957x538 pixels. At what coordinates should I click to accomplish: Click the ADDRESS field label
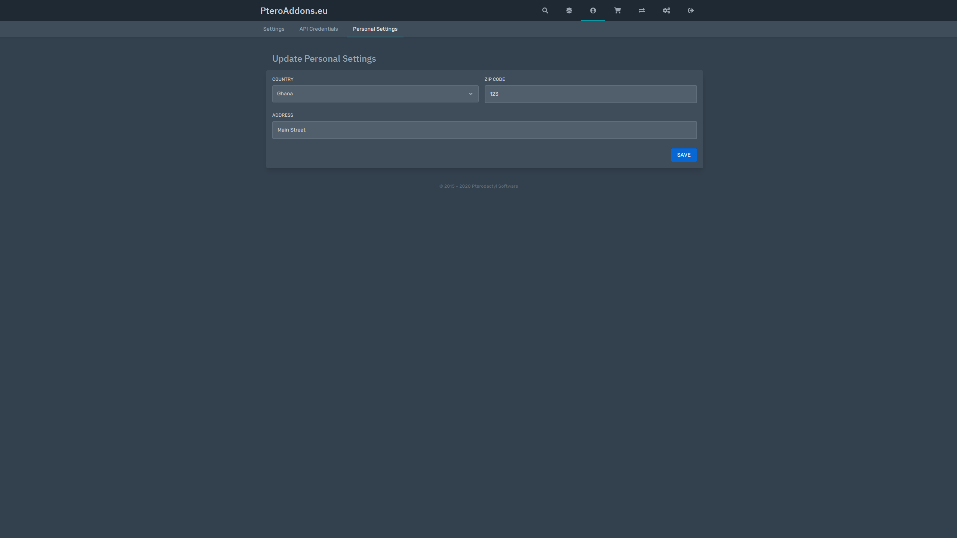click(282, 115)
